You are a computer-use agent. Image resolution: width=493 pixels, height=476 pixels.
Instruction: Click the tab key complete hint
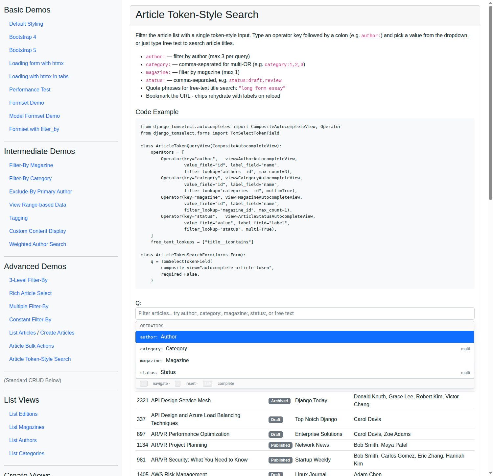pos(207,384)
